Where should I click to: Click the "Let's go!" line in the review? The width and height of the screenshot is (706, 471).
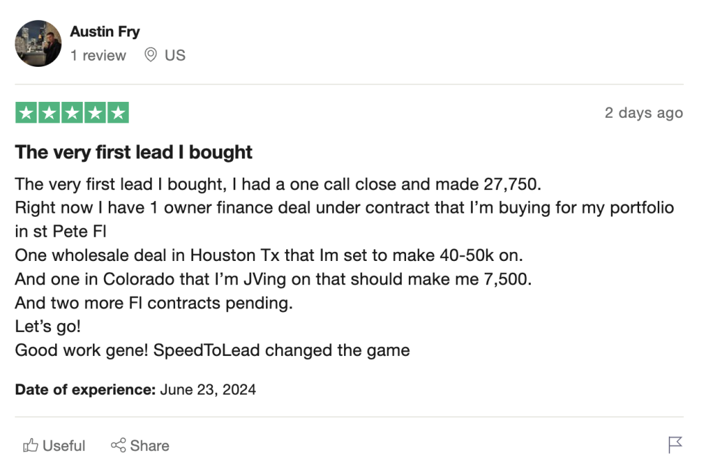[48, 327]
